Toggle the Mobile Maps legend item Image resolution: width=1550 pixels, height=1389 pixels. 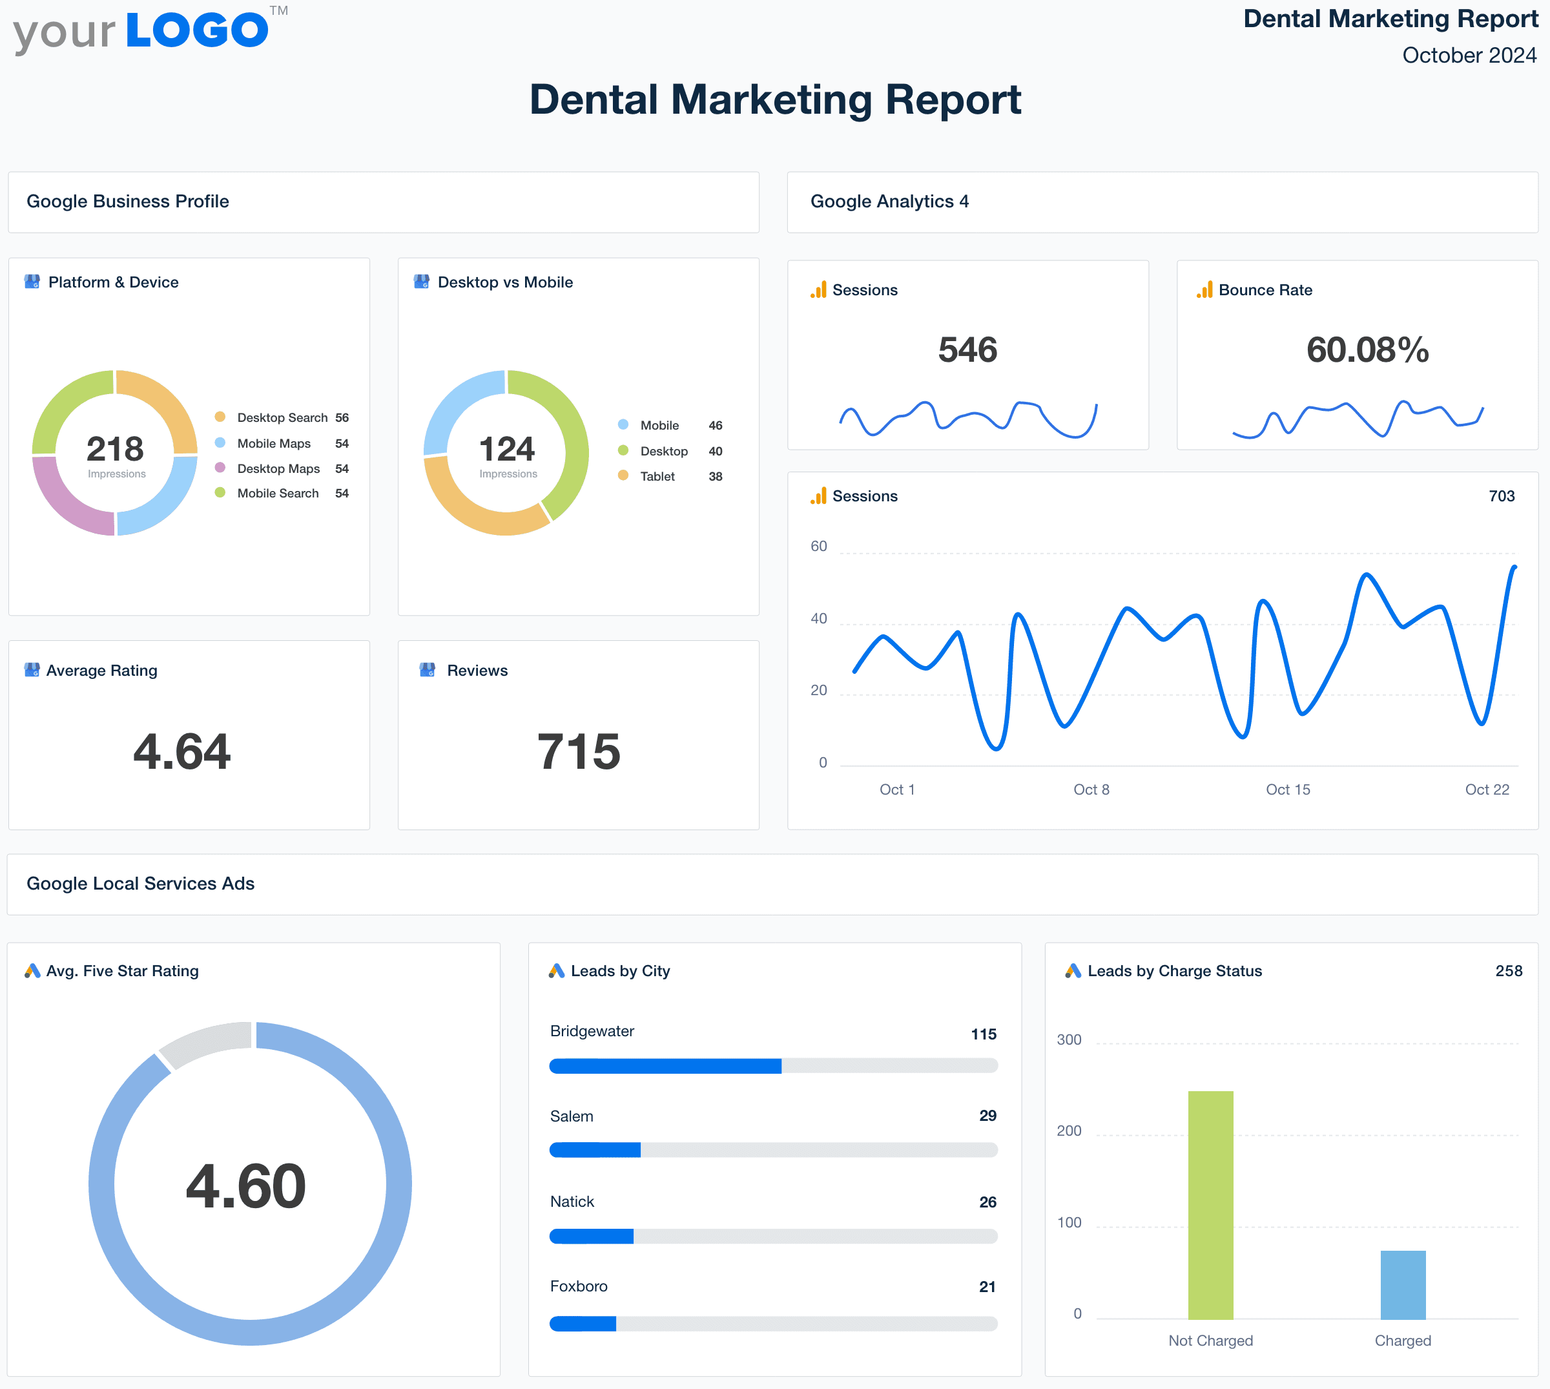pyautogui.click(x=273, y=443)
